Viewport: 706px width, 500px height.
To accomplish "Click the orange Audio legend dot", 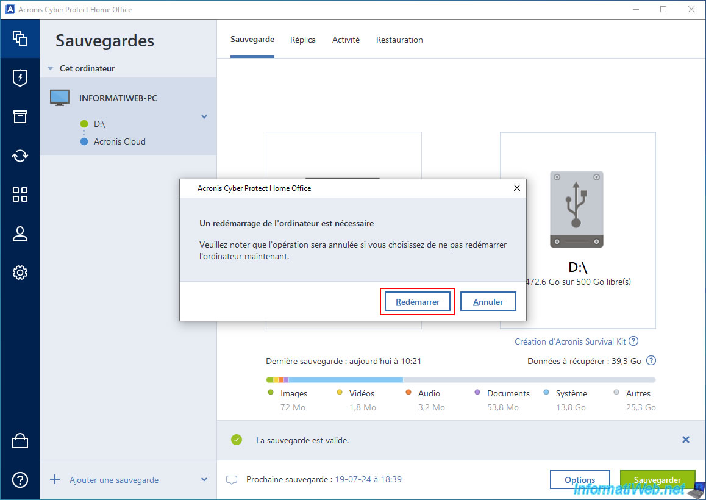I will [408, 392].
